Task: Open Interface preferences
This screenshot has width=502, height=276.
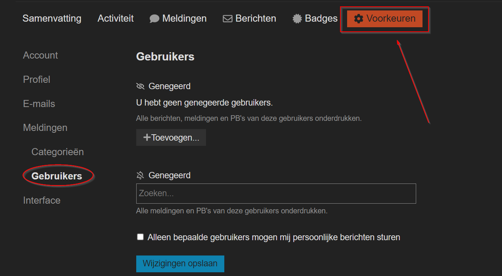Action: point(42,200)
